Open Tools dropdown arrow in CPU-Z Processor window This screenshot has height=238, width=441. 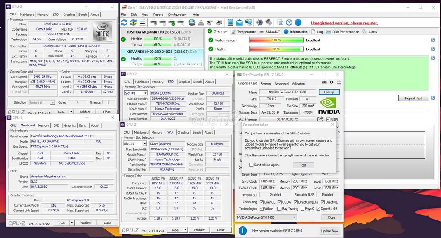point(71,112)
